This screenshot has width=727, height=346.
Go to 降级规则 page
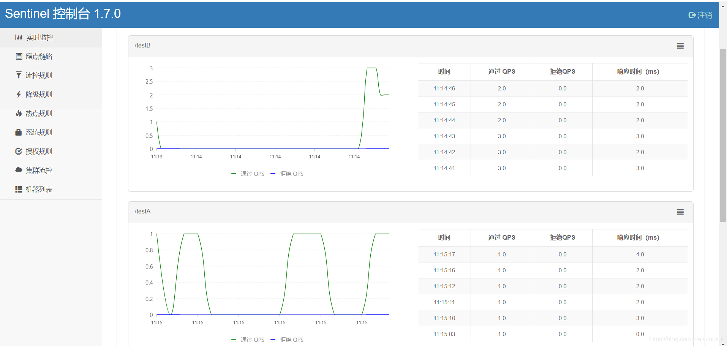tap(51, 95)
